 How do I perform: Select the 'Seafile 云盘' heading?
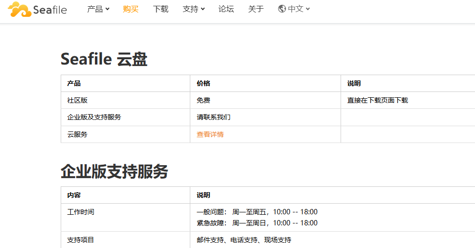click(x=104, y=59)
